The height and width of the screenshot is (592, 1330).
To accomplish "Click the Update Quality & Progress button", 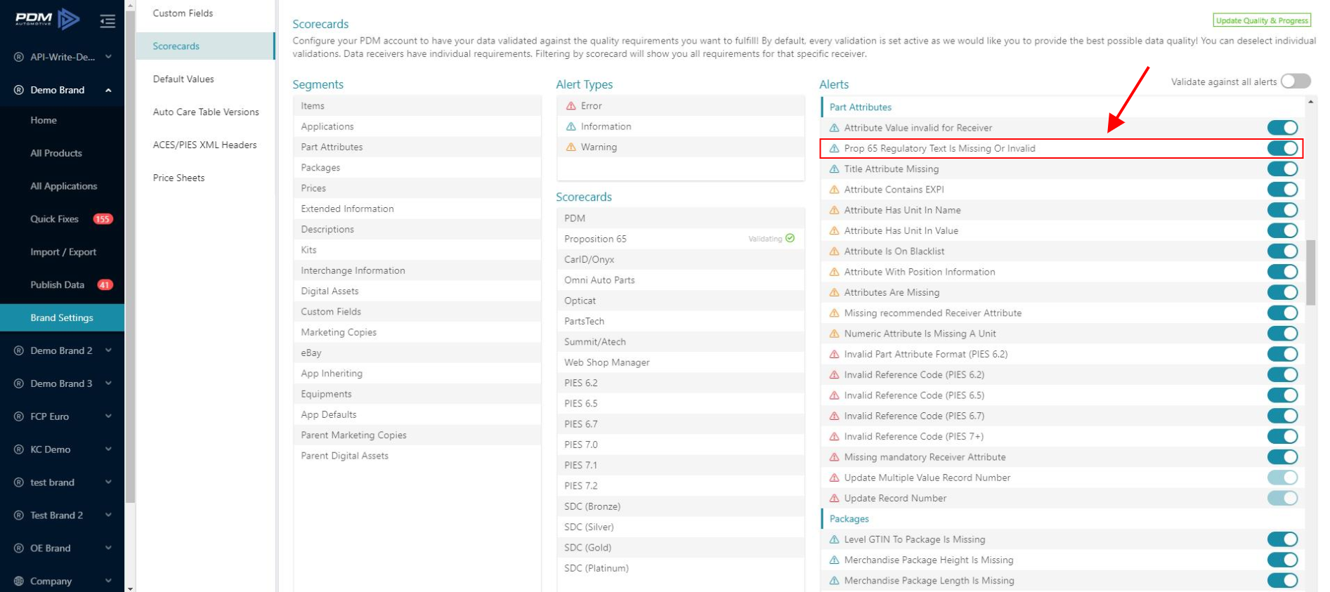I will click(1262, 20).
